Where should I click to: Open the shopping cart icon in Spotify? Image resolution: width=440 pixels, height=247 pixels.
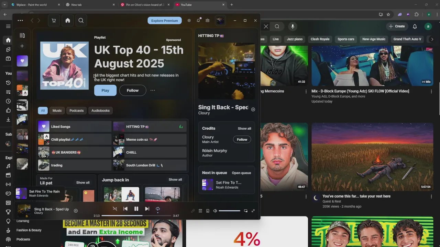(x=54, y=21)
